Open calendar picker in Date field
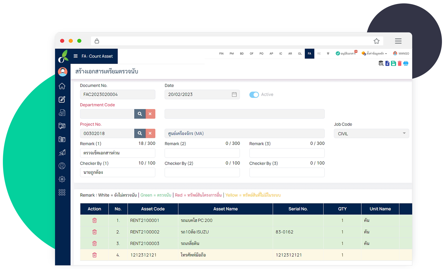The width and height of the screenshot is (443, 269). tap(234, 95)
